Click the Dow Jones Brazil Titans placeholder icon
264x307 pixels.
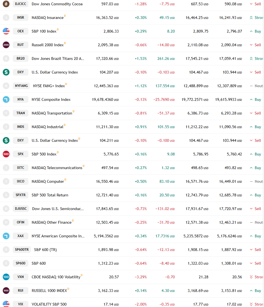coord(6,59)
